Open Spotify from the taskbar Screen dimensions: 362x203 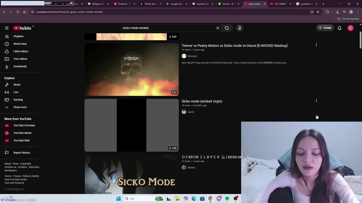point(227,198)
